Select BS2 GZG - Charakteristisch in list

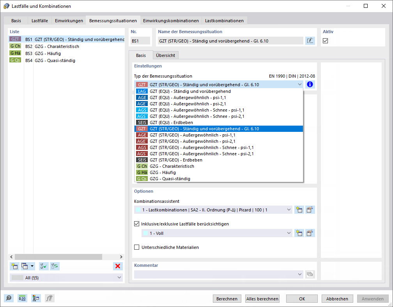tap(66, 46)
